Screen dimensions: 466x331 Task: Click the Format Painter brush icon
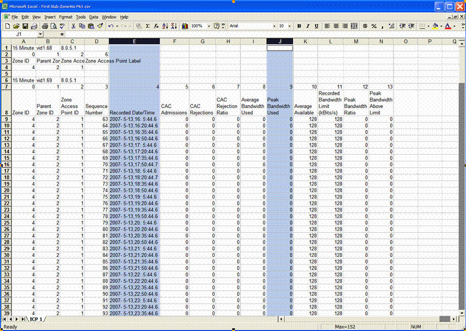(100, 26)
